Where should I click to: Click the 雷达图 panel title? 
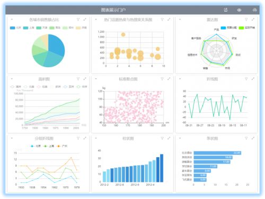click(212, 20)
